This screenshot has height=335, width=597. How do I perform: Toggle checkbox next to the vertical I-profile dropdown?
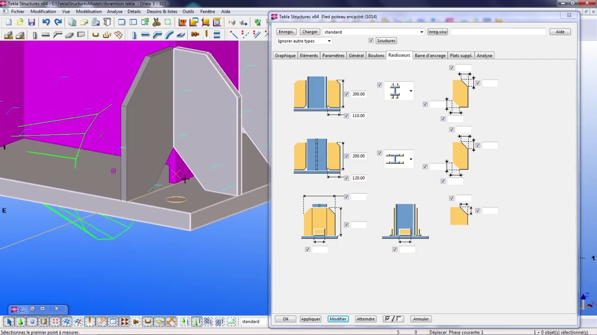point(379,85)
